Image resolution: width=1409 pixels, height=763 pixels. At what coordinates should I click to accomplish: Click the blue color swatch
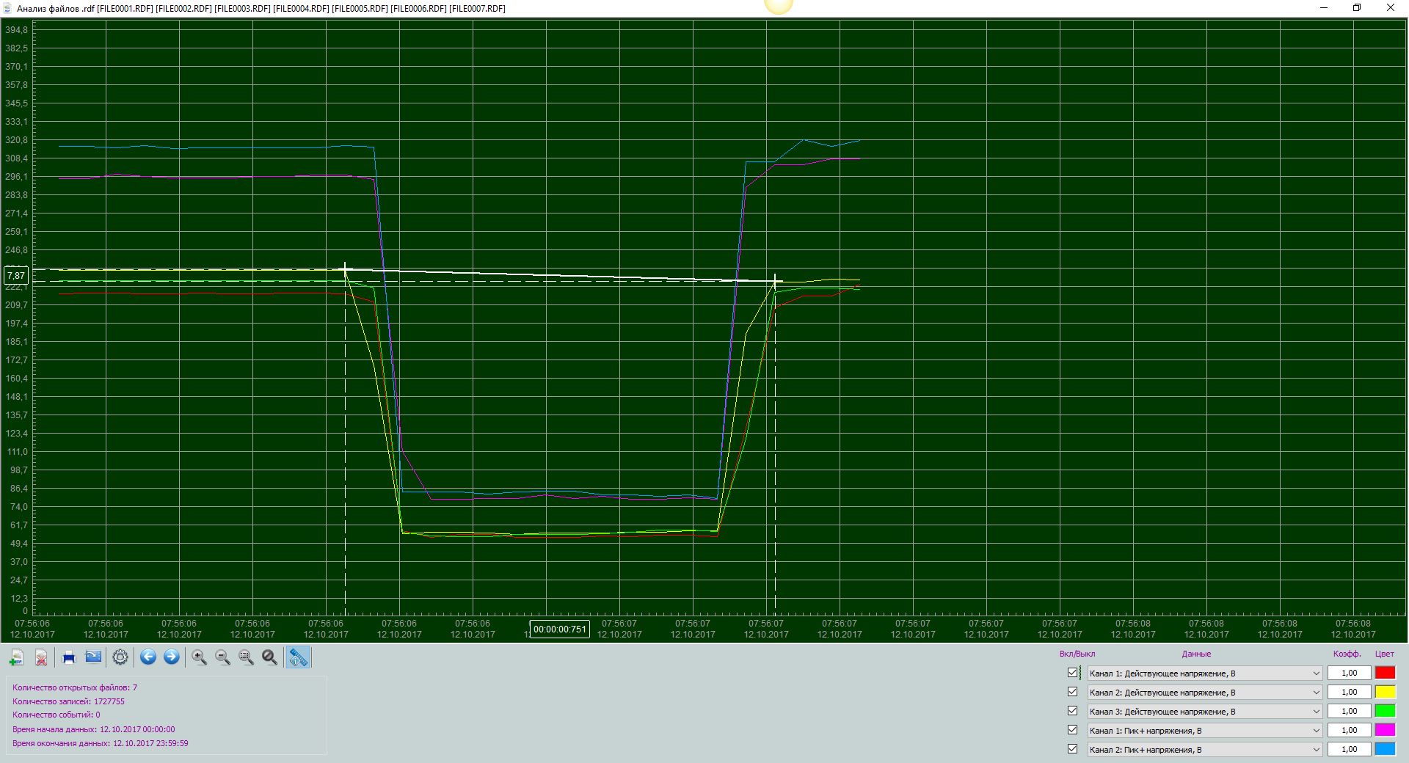[x=1385, y=749]
